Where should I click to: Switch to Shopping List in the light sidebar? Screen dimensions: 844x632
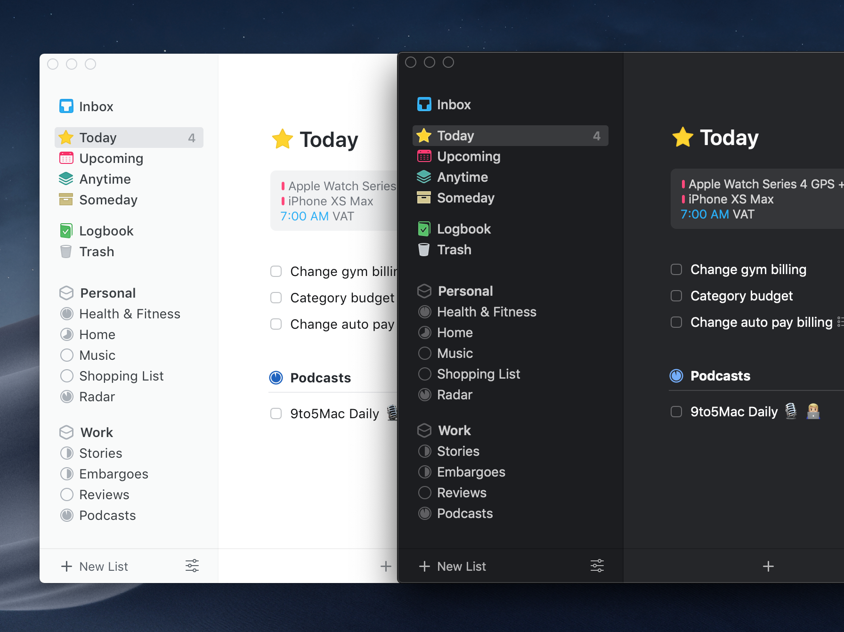click(x=121, y=376)
